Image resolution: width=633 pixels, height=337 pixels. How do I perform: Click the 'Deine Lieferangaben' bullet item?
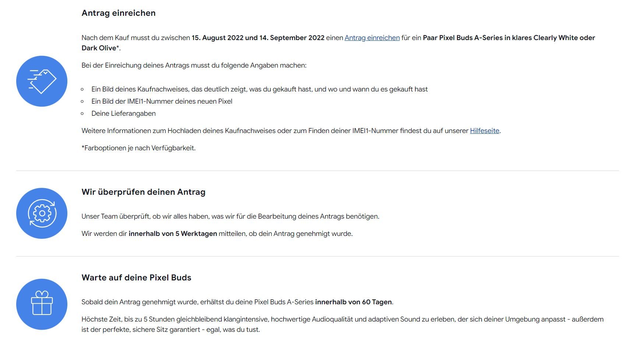point(123,114)
